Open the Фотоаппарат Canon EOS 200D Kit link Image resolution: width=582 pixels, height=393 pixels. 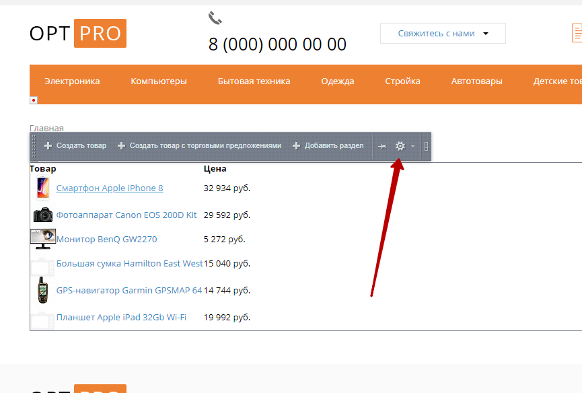tap(126, 215)
